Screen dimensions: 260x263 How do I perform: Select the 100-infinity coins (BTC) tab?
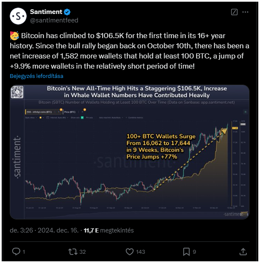[39, 112]
